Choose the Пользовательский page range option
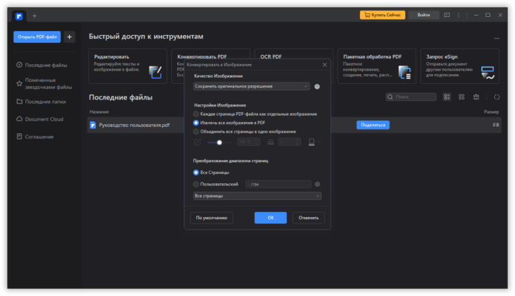515x296 pixels. 196,184
